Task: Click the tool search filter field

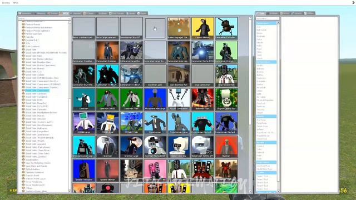Action: [x=267, y=18]
